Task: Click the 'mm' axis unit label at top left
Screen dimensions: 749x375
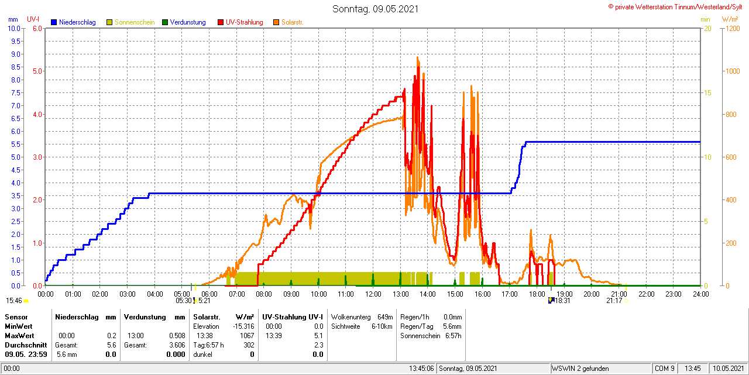Action: point(13,19)
